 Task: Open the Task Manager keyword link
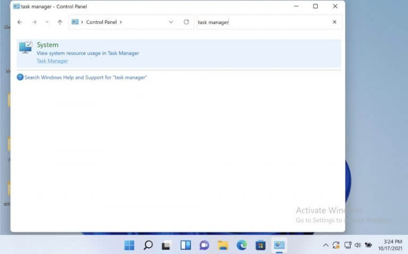pos(52,61)
